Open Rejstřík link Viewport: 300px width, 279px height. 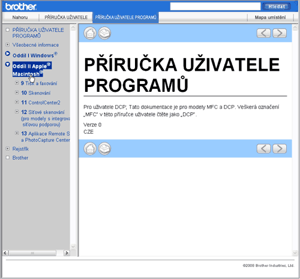pos(20,149)
